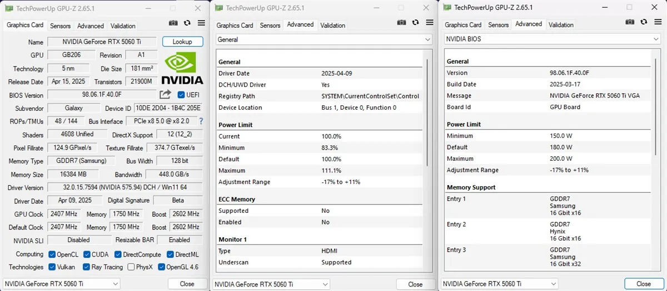667x291 pixels.
Task: Toggle the OpenCL checkbox
Action: pyautogui.click(x=52, y=254)
